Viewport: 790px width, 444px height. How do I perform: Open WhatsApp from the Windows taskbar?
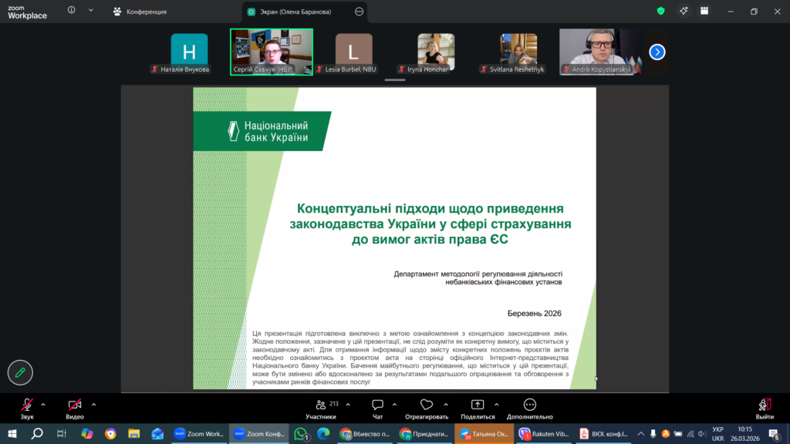(300, 434)
